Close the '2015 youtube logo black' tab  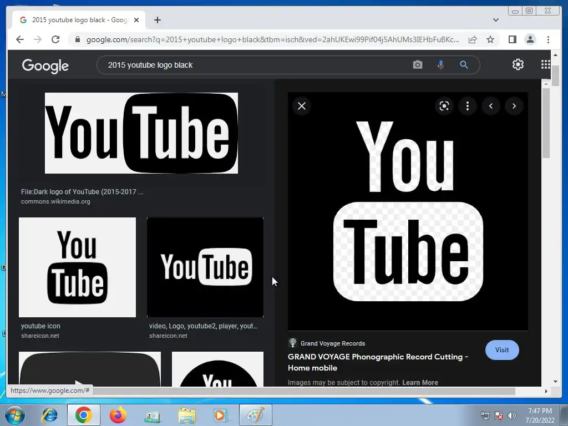136,20
